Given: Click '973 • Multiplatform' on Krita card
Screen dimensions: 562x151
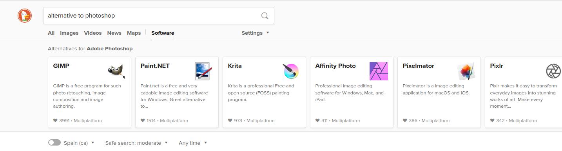Looking at the screenshot, I should click(x=254, y=121).
